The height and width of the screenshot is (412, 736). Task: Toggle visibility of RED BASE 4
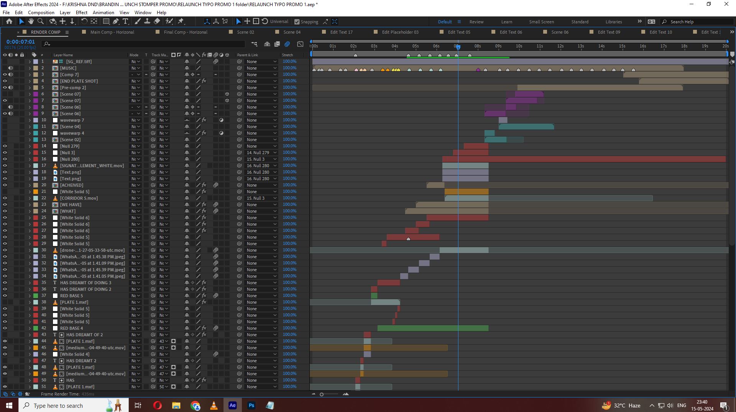point(5,328)
